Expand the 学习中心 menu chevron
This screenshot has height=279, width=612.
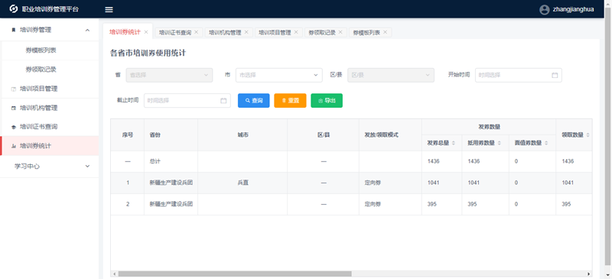click(x=87, y=166)
